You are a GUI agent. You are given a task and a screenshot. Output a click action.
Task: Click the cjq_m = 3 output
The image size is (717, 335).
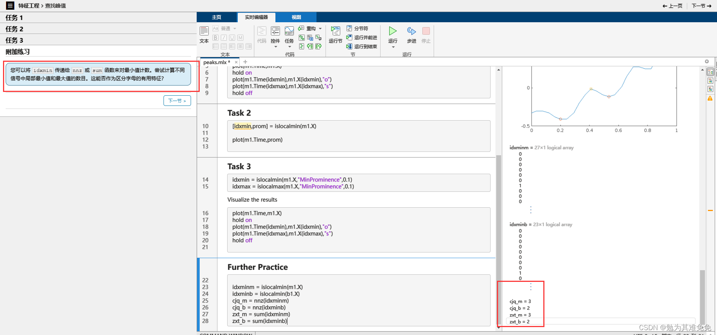coord(520,301)
